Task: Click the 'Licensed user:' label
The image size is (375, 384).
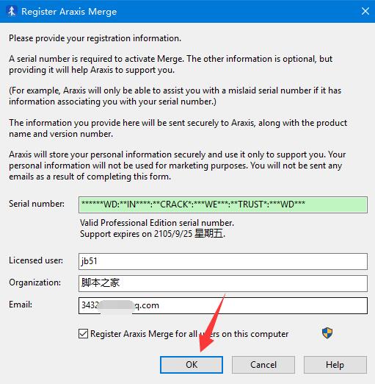Action: pyautogui.click(x=36, y=260)
